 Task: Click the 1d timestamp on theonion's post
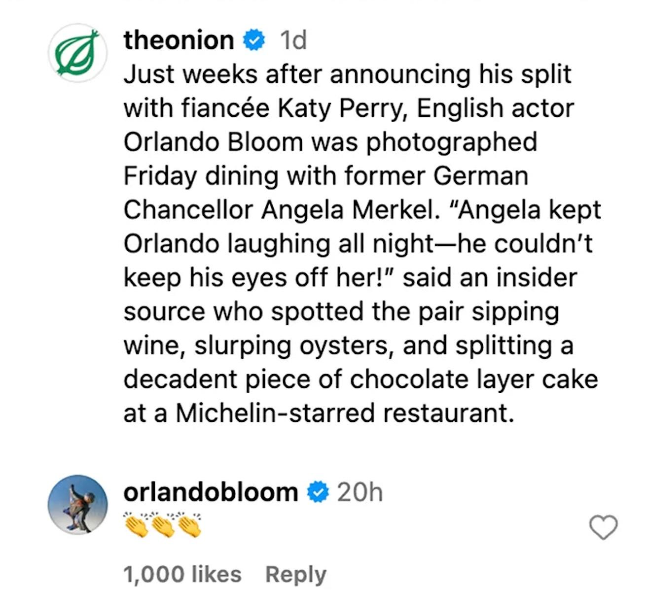pyautogui.click(x=293, y=39)
